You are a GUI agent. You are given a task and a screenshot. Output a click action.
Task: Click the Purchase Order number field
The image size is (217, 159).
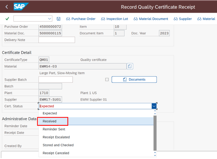pos(50,27)
